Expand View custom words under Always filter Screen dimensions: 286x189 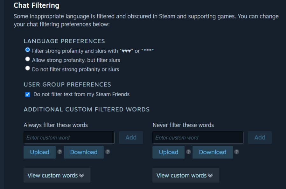(57, 175)
